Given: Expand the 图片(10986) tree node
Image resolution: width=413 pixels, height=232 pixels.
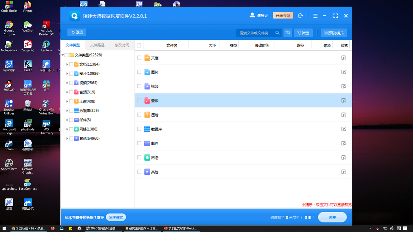Looking at the screenshot, I should click(67, 74).
